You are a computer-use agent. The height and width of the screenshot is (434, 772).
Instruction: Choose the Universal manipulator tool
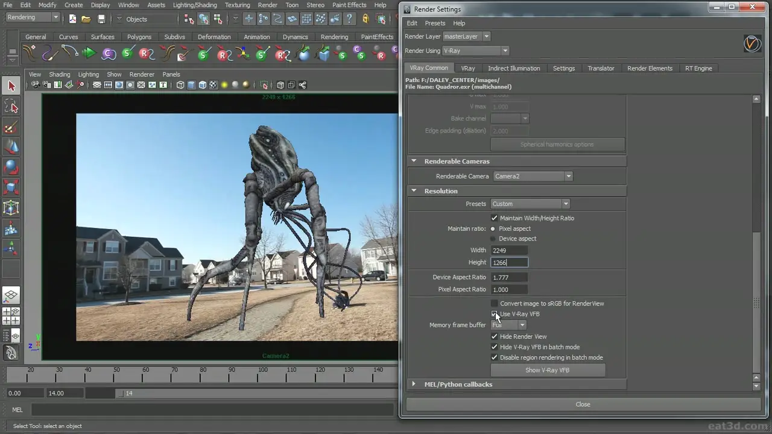coord(11,208)
